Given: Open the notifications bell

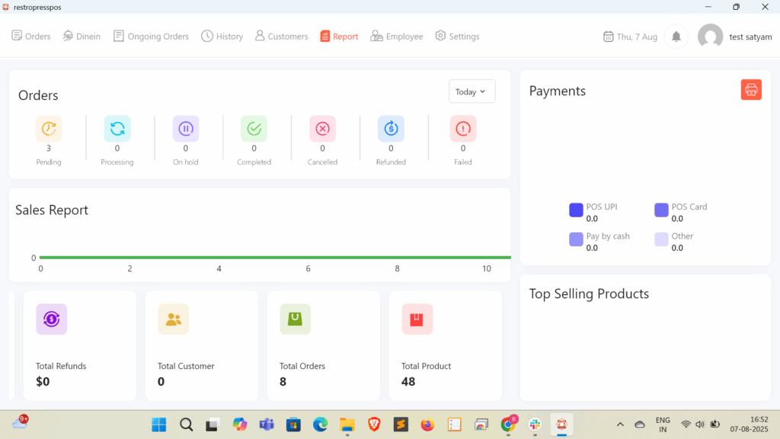Looking at the screenshot, I should [x=676, y=37].
